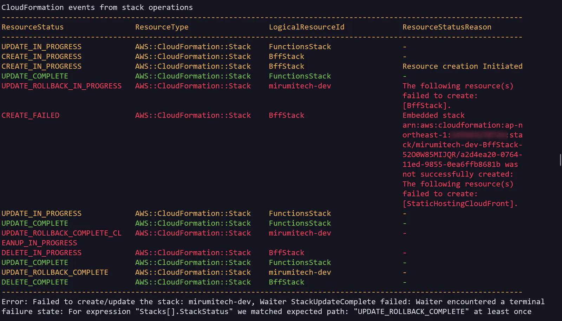The height and width of the screenshot is (321, 562).
Task: Click the 'Resource creation Initiated' reason text
Action: (x=463, y=66)
